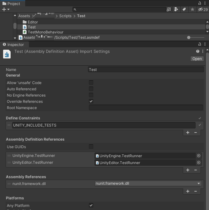Open the nunit.framework.dll dropdown
209x210 pixels.
148,183
